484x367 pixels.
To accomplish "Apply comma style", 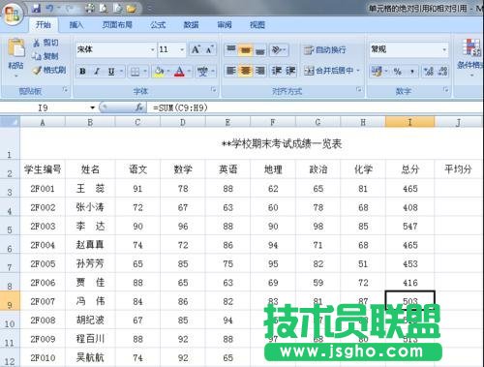I will [x=412, y=72].
